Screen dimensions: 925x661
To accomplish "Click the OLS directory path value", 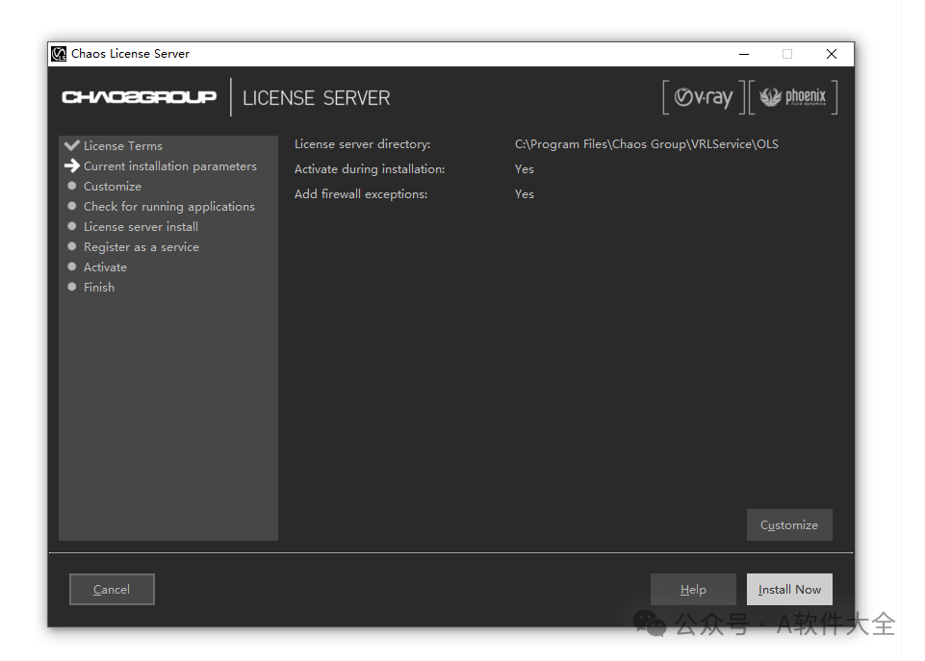I will tap(647, 144).
